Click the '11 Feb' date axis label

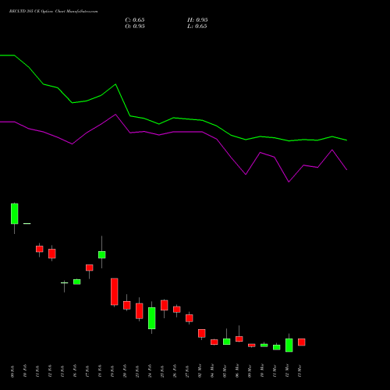tap(37, 371)
